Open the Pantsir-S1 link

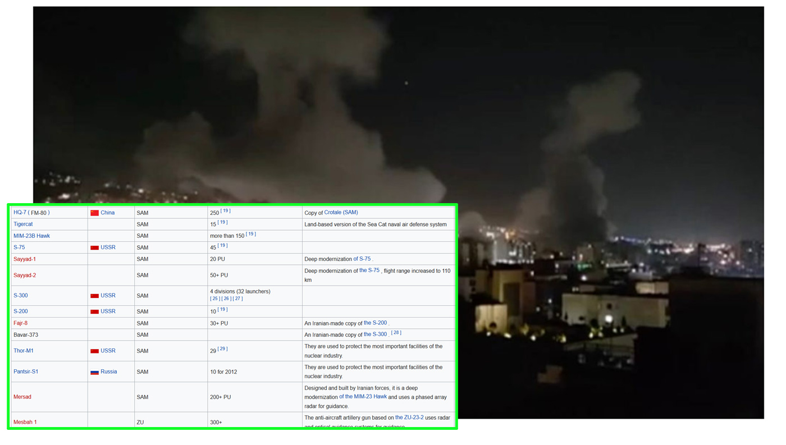click(26, 371)
